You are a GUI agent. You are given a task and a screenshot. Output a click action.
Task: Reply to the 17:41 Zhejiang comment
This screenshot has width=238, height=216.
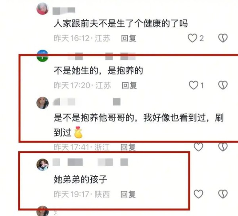click(x=128, y=147)
